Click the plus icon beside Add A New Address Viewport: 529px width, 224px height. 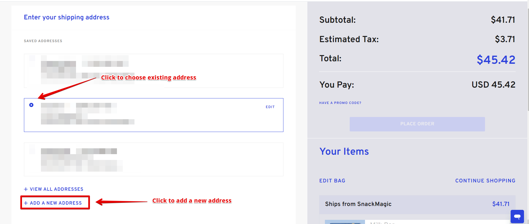[26, 203]
